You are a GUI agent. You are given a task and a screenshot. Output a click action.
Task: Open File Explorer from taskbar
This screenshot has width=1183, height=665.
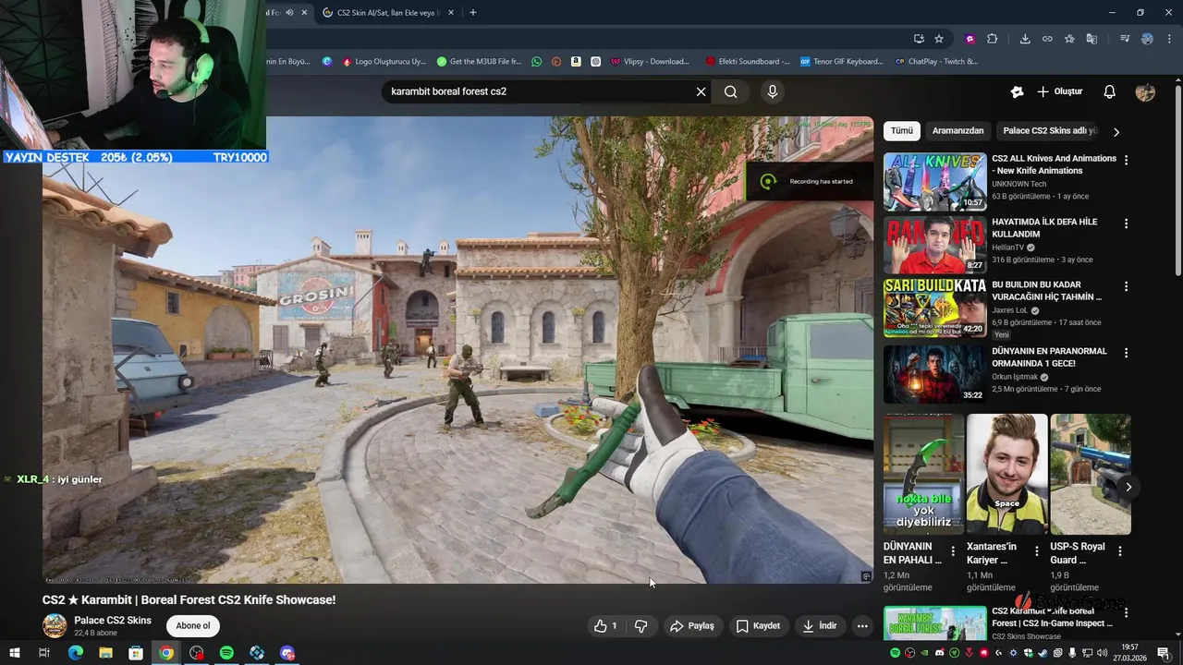[x=105, y=653]
